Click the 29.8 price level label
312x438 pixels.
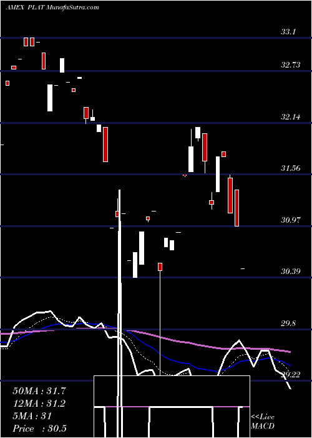tap(288, 323)
